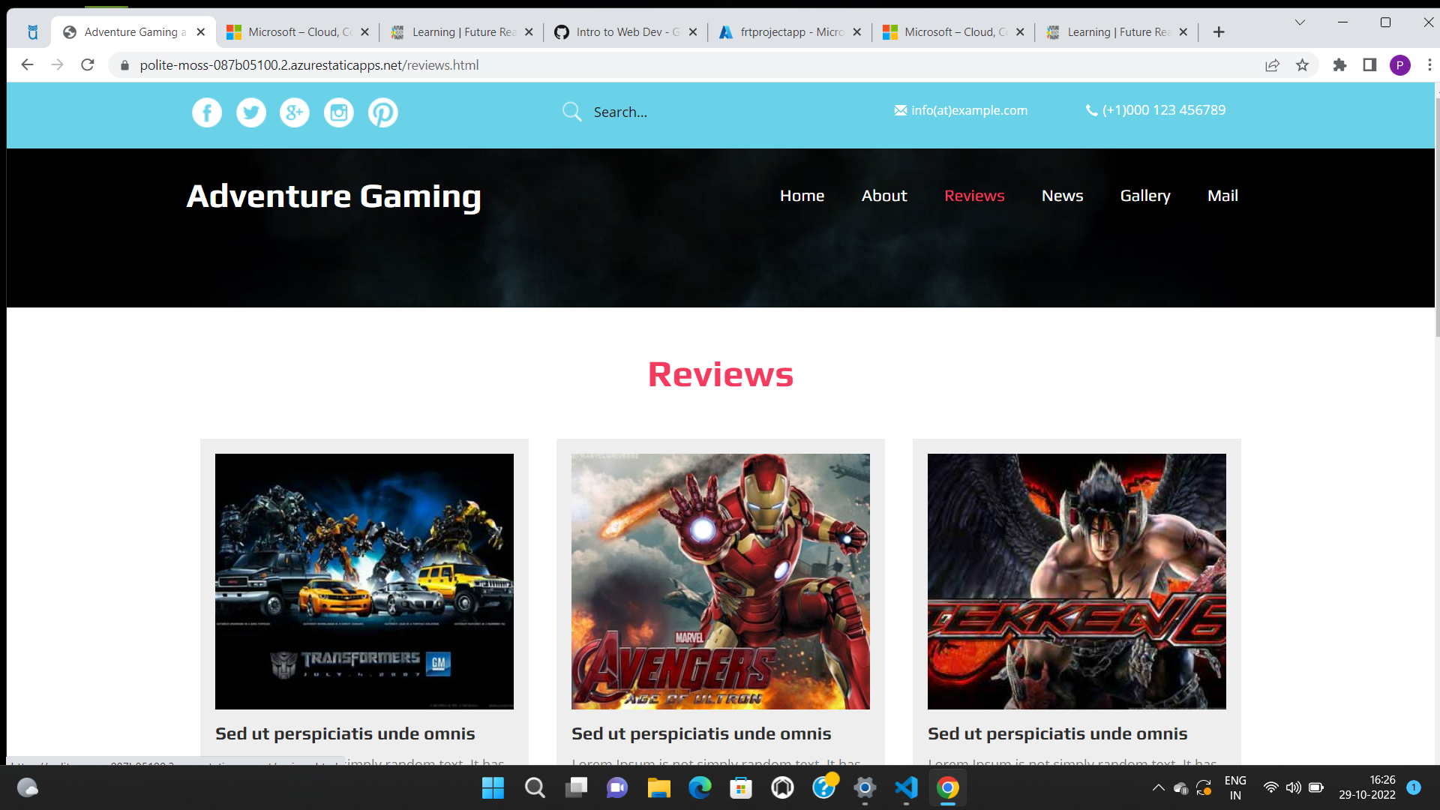This screenshot has width=1440, height=810.
Task: Click the Google Plus icon
Action: click(295, 112)
